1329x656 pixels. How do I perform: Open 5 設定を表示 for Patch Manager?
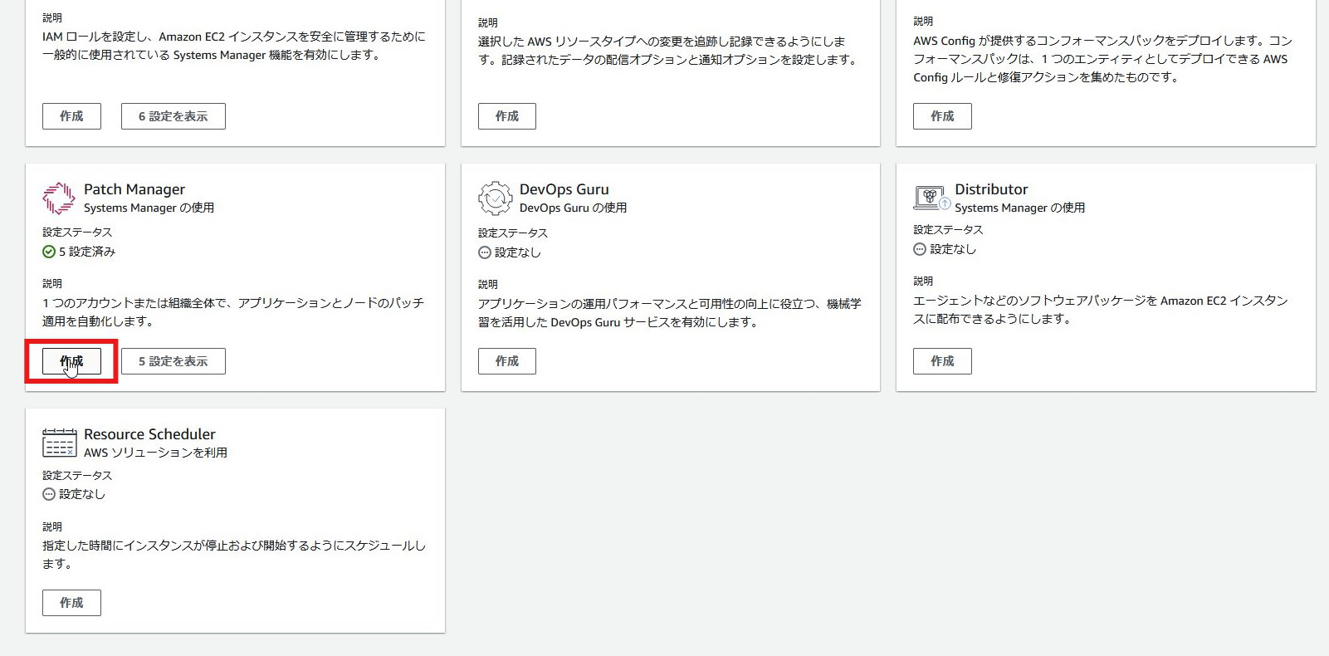click(x=173, y=361)
